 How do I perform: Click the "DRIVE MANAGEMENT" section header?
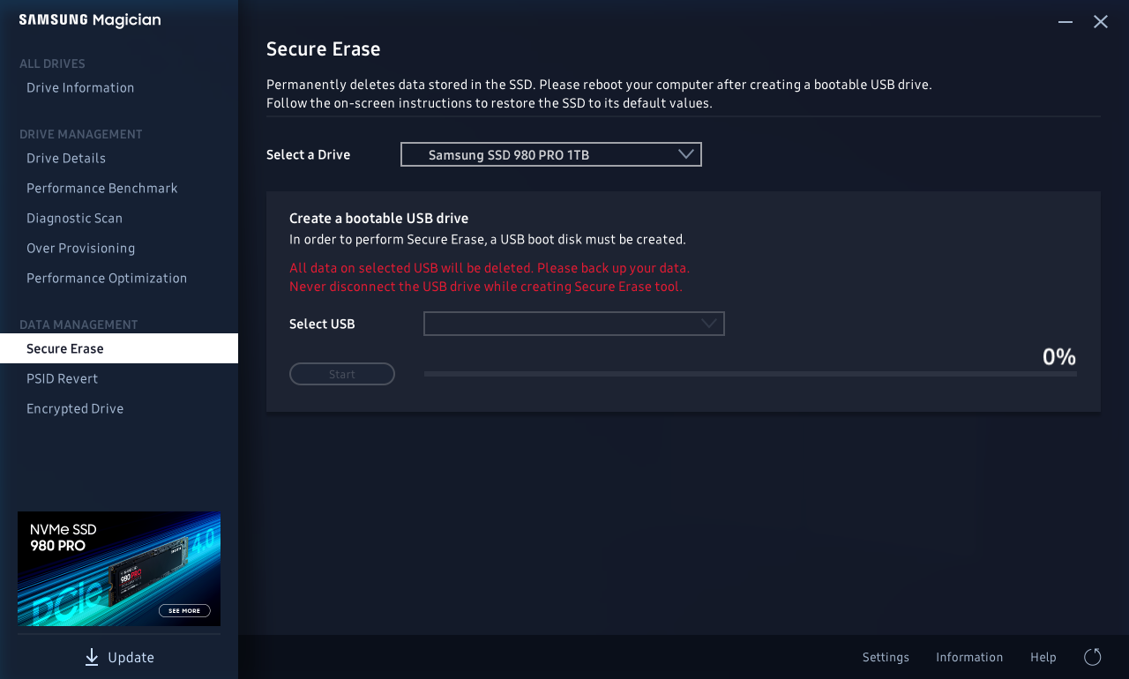(81, 134)
